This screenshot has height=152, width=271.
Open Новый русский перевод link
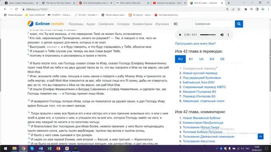click(x=200, y=73)
